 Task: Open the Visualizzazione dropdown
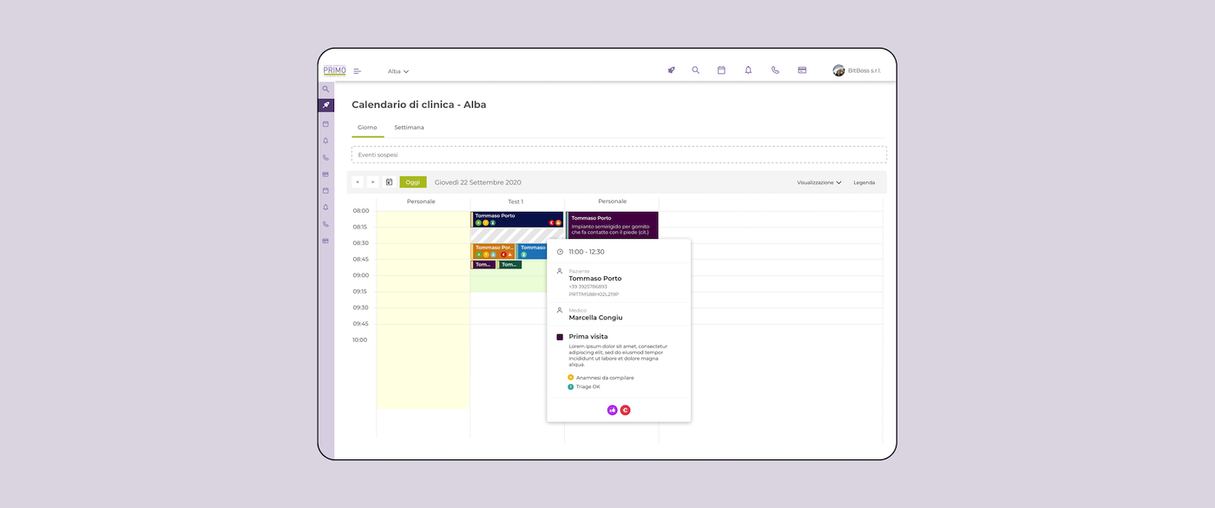819,182
